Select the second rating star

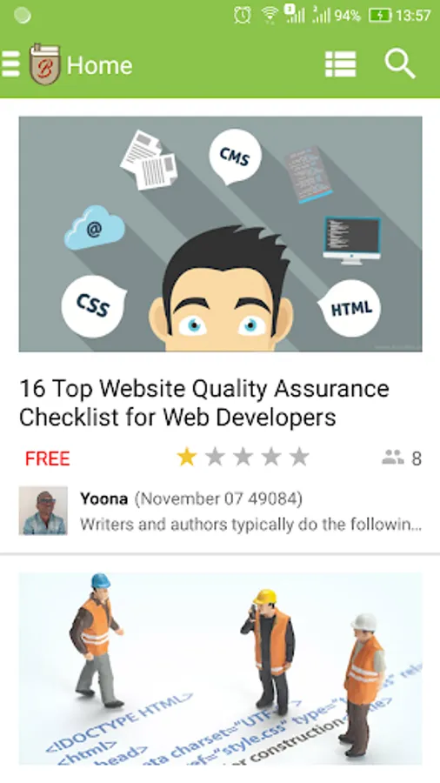(x=215, y=457)
